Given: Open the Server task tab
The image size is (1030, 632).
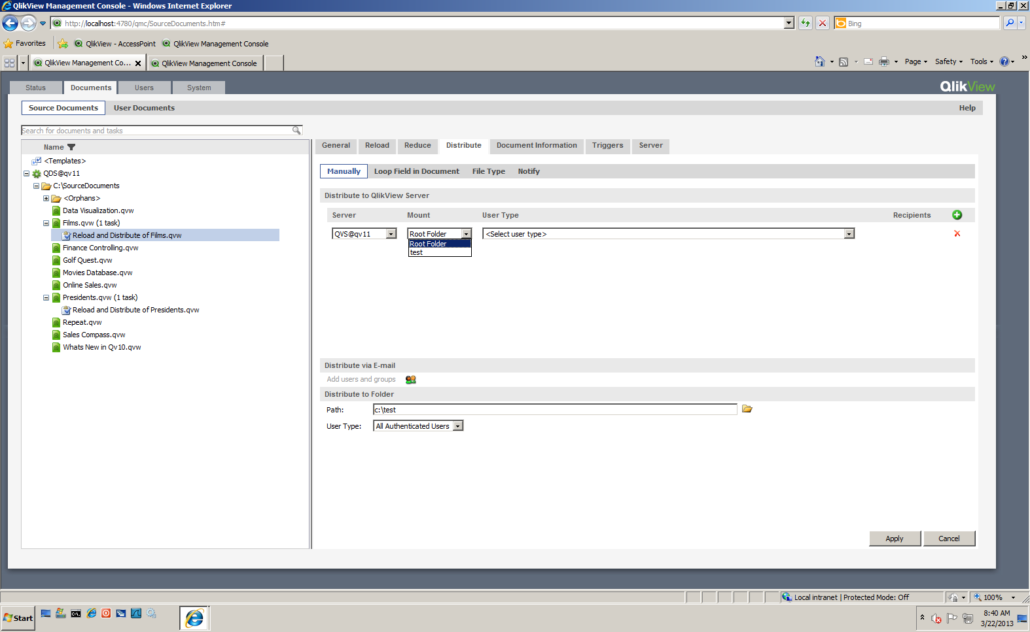Looking at the screenshot, I should tap(651, 146).
